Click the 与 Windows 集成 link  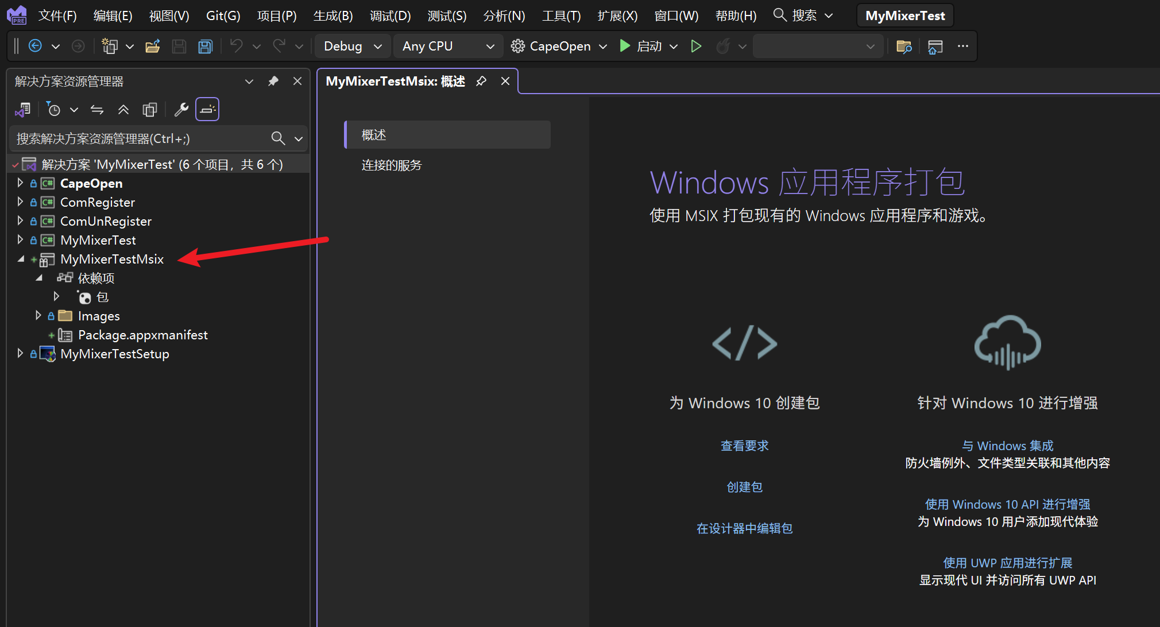[x=1008, y=446]
